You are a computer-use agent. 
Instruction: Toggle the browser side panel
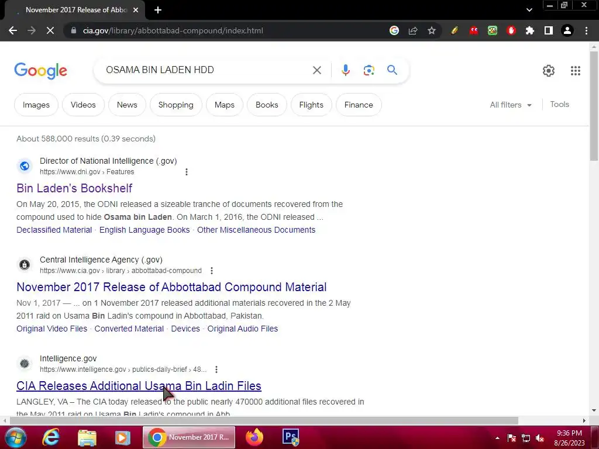(549, 30)
